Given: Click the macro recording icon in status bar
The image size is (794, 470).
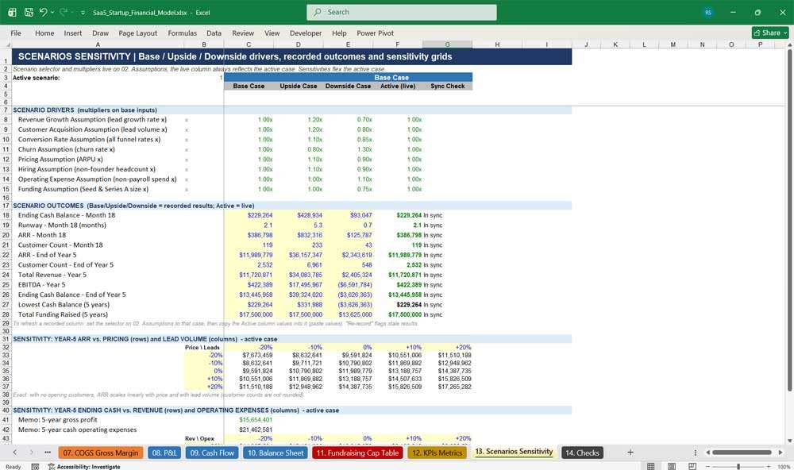Looking at the screenshot, I should (35, 467).
